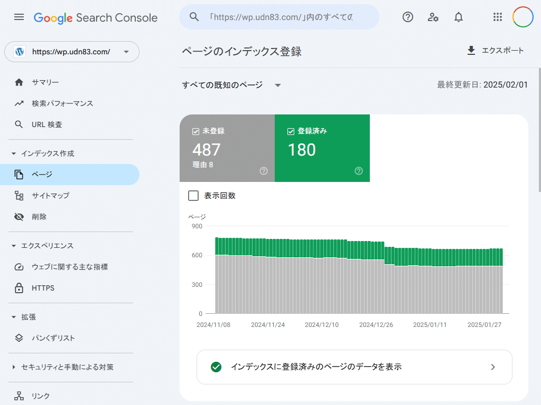Click chart date label 2024/11/08
541x405 pixels.
pos(213,325)
